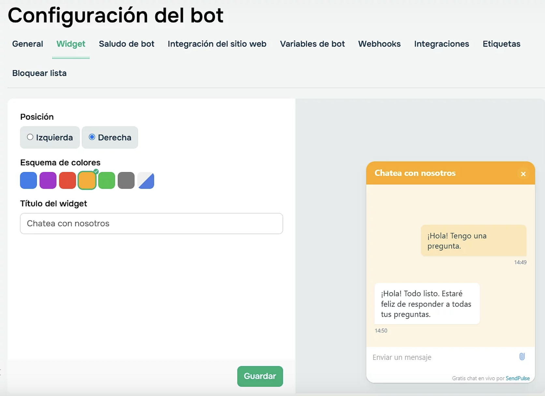The height and width of the screenshot is (396, 545).
Task: Choose the blue color scheme swatch
Action: click(x=28, y=180)
